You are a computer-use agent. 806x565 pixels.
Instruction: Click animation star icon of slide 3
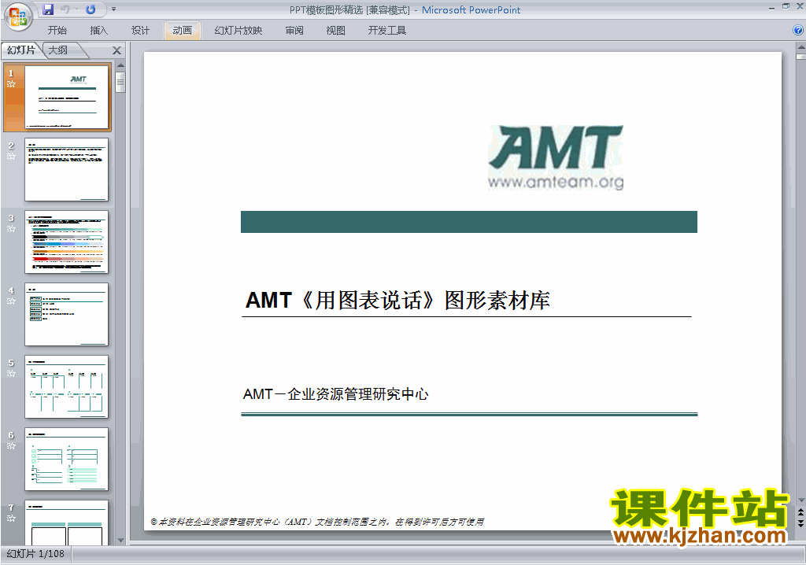(x=11, y=229)
